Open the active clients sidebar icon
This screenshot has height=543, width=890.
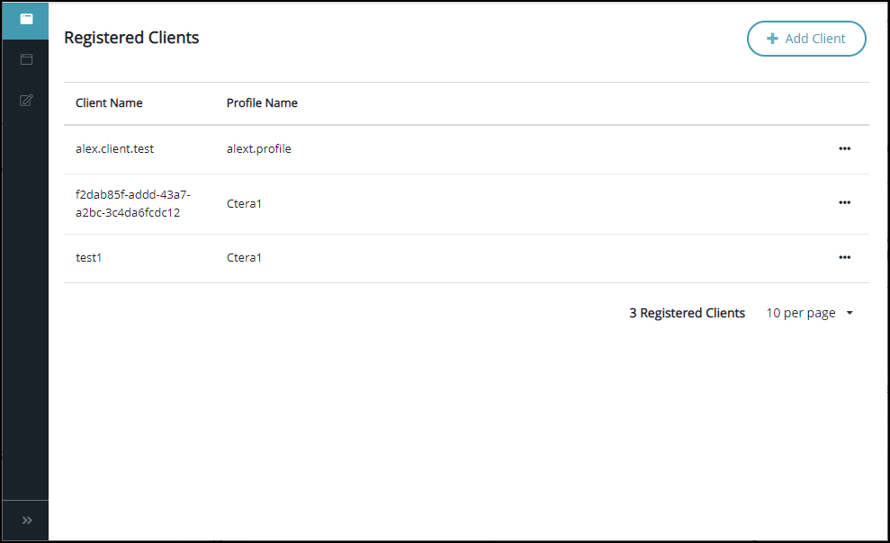[x=26, y=20]
